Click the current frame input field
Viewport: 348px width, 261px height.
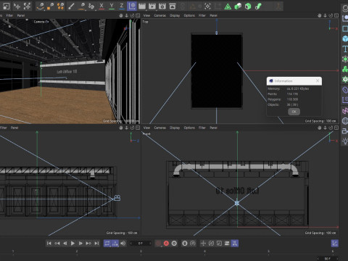(141, 244)
